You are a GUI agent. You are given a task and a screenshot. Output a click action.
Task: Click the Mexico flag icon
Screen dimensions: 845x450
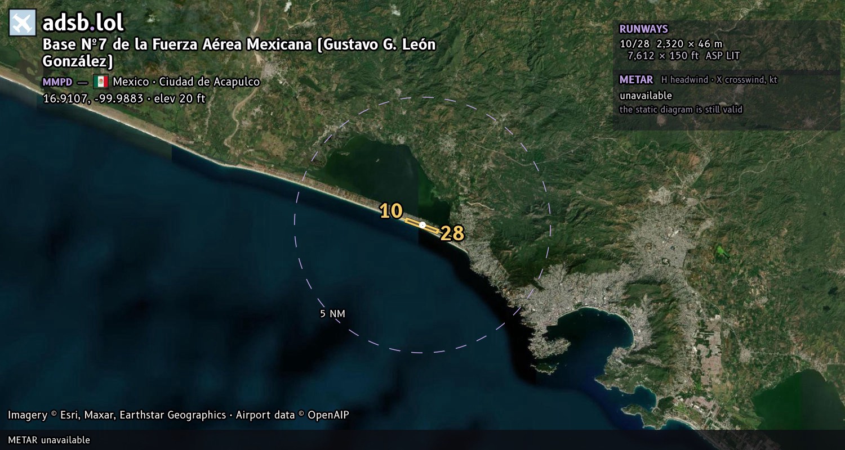tap(101, 82)
